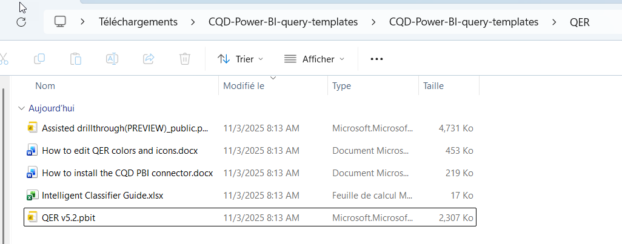Navigate to first CQD-Power-BI-query-templates breadcrumb
The image size is (622, 244).
[283, 22]
